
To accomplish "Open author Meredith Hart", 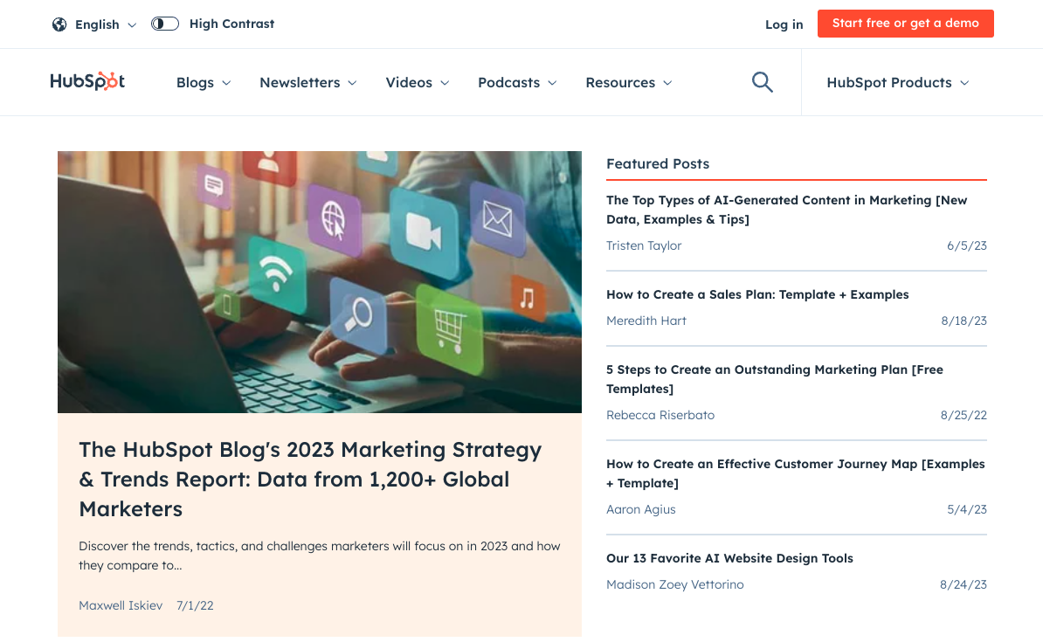I will [646, 321].
